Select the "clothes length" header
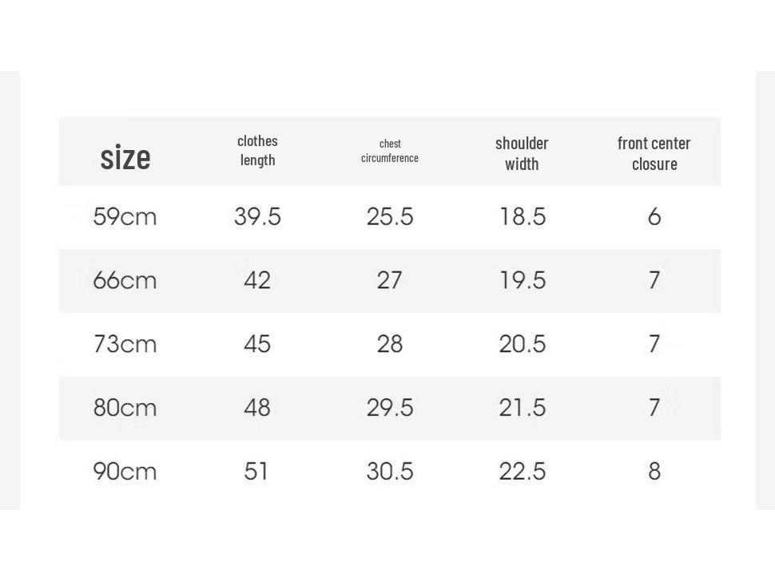Viewport: 775px width, 581px height. (257, 151)
